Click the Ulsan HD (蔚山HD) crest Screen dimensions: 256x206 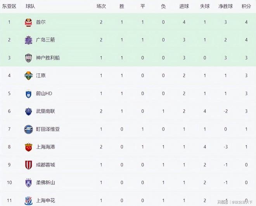coord(28,93)
